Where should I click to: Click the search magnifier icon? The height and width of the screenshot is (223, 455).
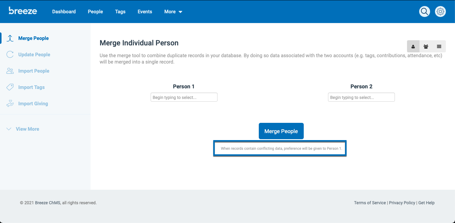pyautogui.click(x=424, y=12)
